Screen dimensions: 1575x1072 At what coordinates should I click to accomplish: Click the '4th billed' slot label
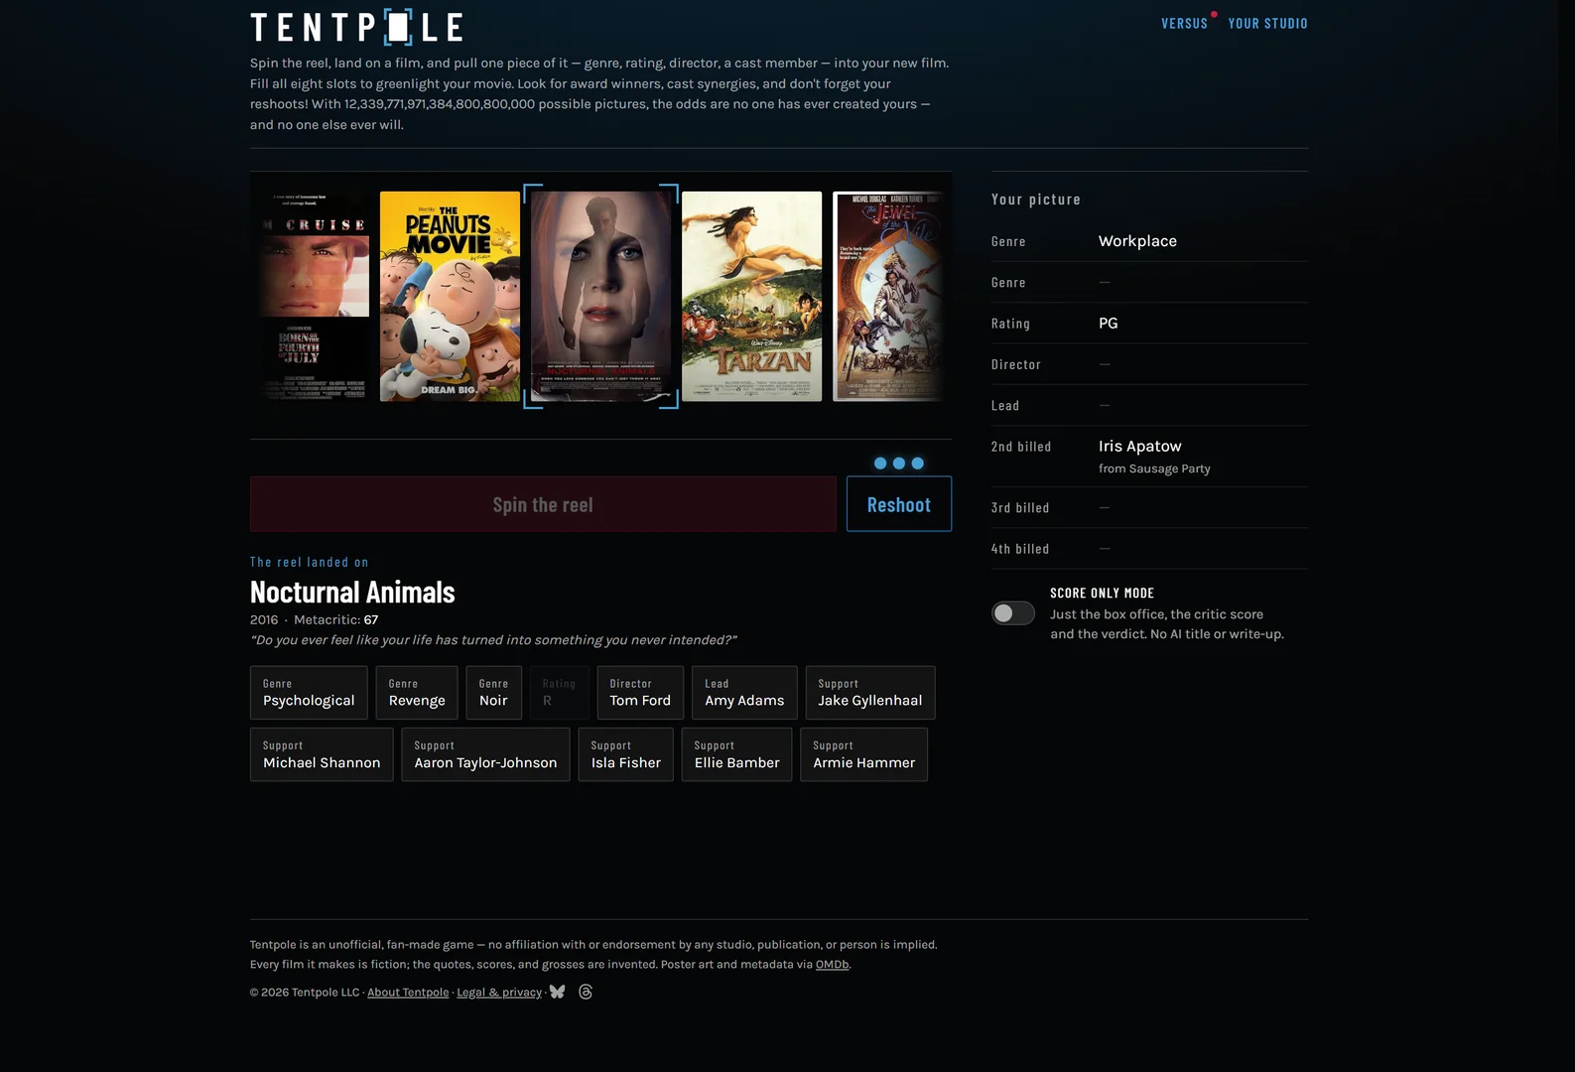(x=1020, y=549)
